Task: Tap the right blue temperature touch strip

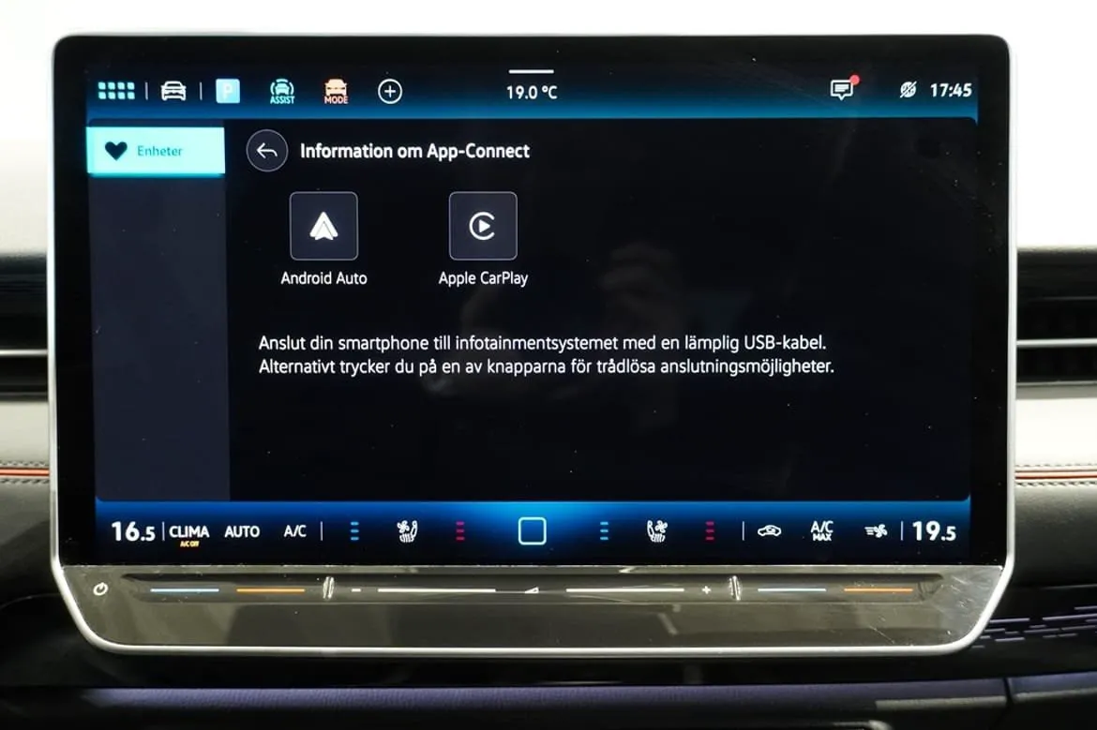Action: tap(792, 590)
